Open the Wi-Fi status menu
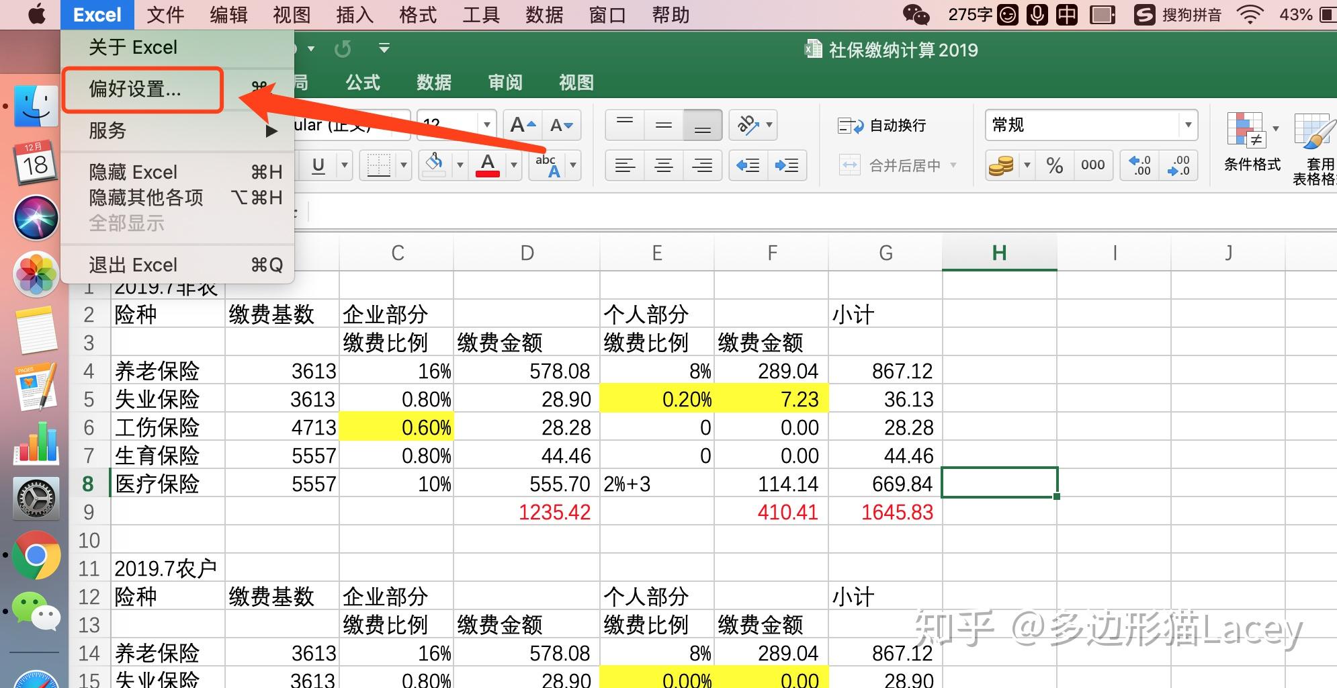 click(1250, 14)
